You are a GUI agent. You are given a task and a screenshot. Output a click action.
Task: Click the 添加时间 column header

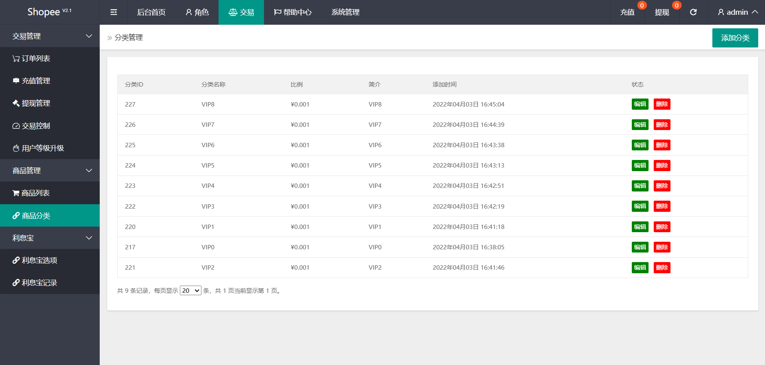tap(445, 84)
